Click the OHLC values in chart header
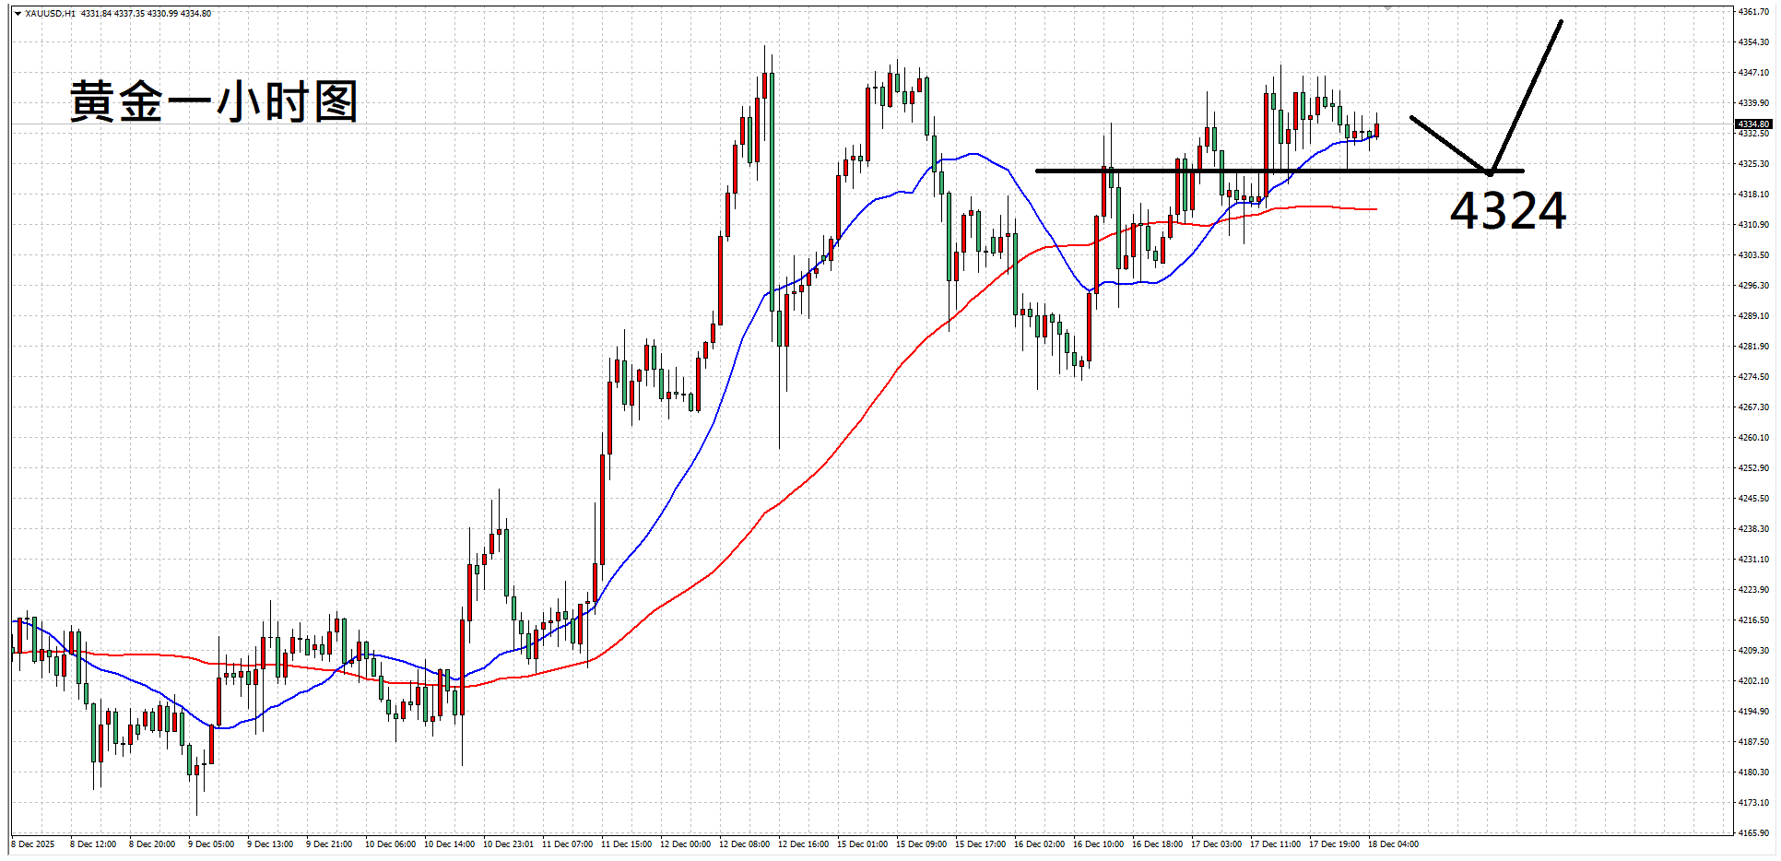Screen dimensions: 1781x861 pos(146,14)
